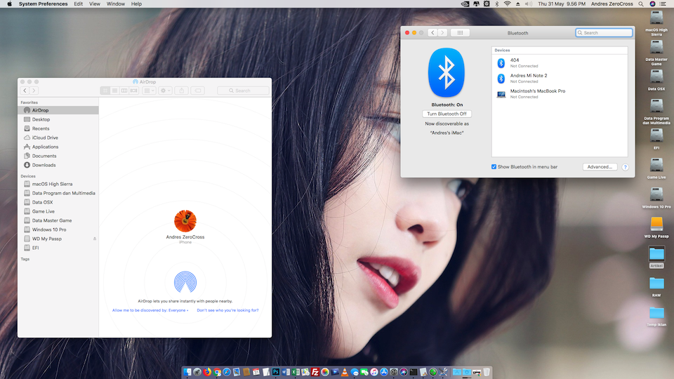Click the Show All grid icon in Bluetooth window
Image resolution: width=674 pixels, height=379 pixels.
tap(460, 33)
